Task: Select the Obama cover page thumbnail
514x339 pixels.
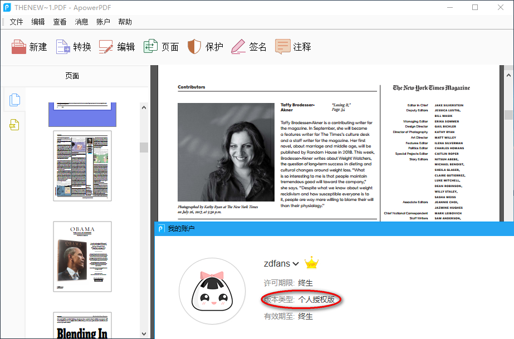Action: (82, 256)
